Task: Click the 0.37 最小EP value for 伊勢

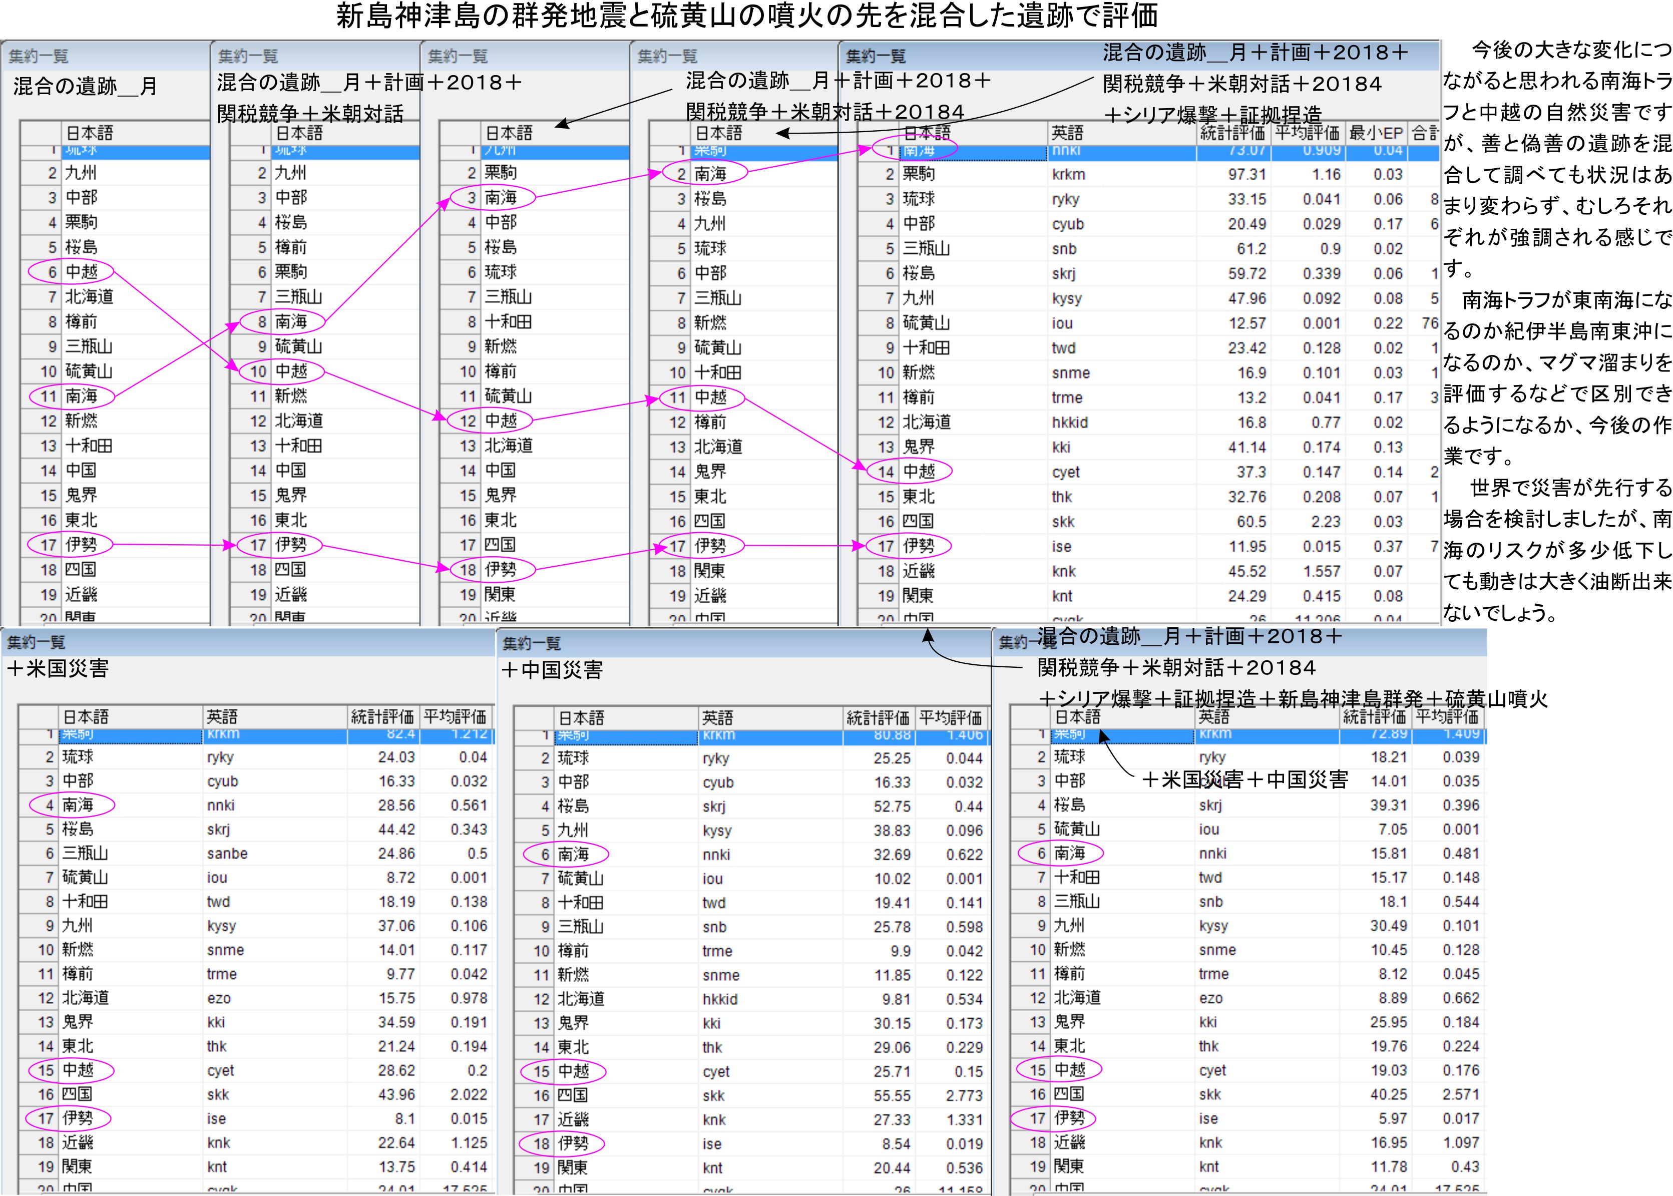Action: [x=1387, y=547]
